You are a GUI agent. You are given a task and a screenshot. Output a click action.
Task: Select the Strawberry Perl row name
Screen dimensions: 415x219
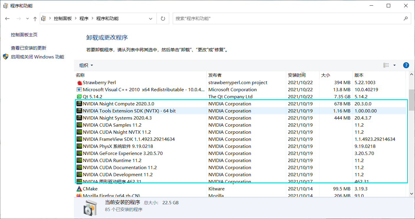click(99, 83)
